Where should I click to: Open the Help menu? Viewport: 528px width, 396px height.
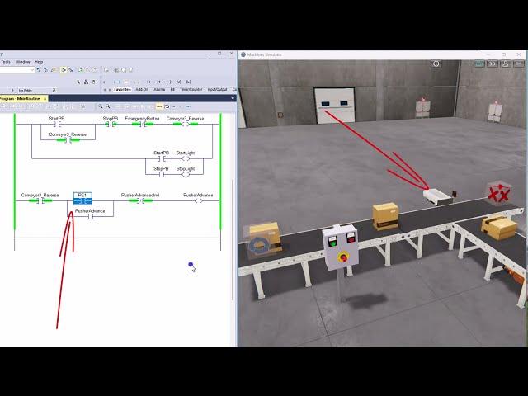tap(39, 62)
